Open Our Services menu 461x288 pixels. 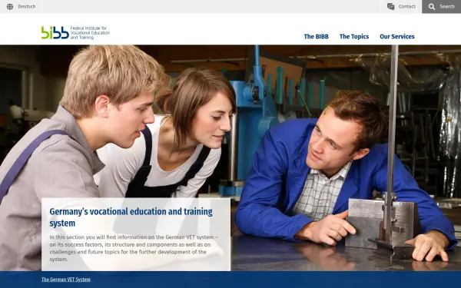pos(397,36)
